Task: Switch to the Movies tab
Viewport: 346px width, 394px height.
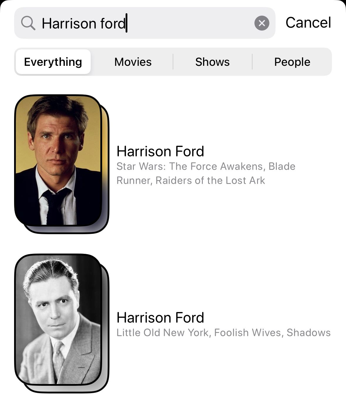Action: pos(133,62)
